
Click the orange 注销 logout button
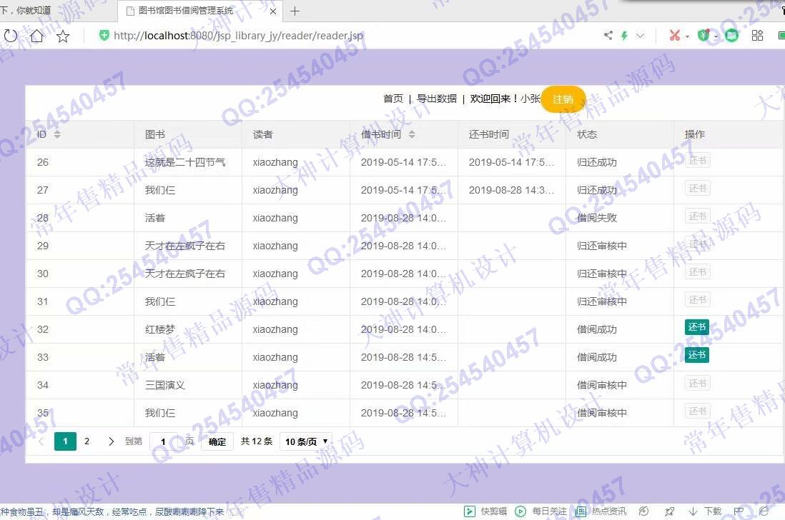(563, 99)
